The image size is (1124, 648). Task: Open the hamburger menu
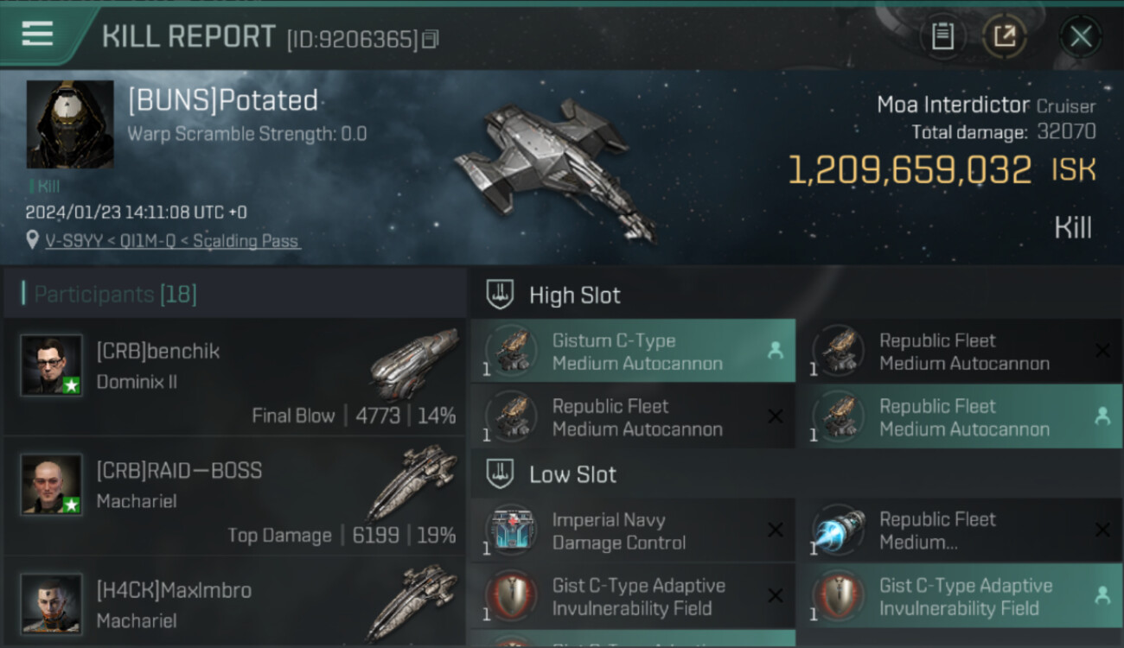pyautogui.click(x=37, y=34)
